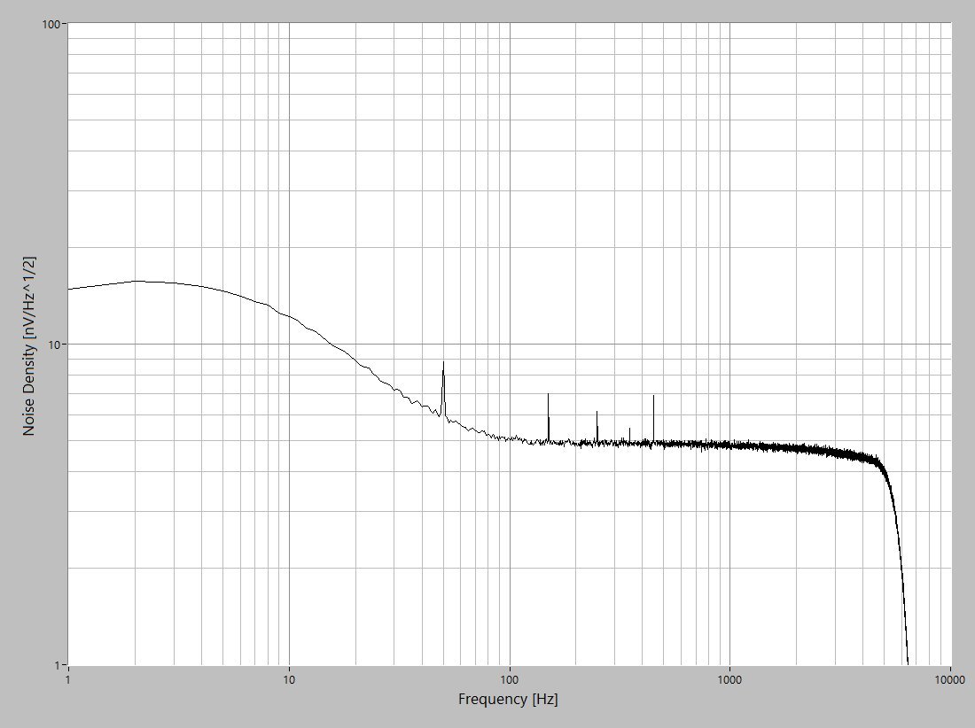The image size is (975, 728).
Task: Click the y-axis maximum value 100
Action: (x=51, y=24)
